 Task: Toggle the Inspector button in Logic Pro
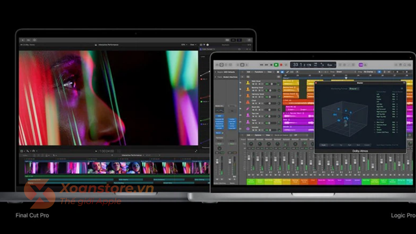[222, 65]
